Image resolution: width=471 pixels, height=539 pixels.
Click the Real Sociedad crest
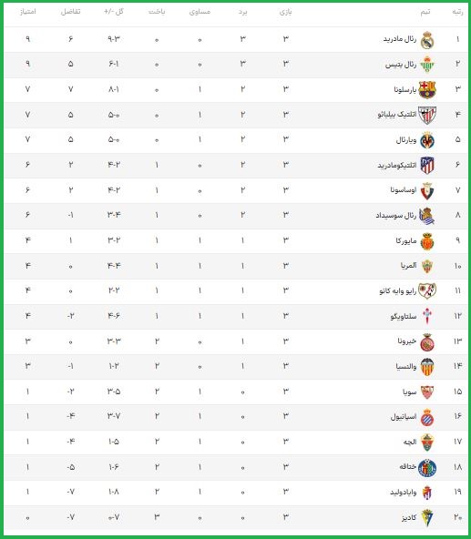coord(427,216)
